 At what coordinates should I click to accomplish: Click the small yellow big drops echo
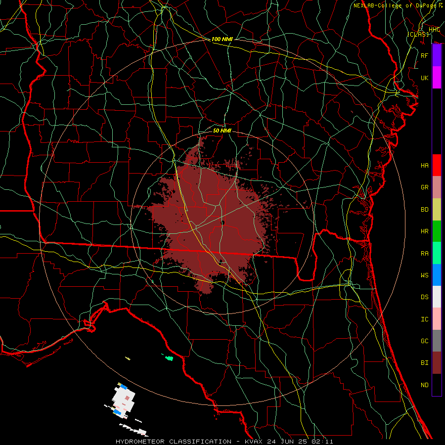click(128, 358)
